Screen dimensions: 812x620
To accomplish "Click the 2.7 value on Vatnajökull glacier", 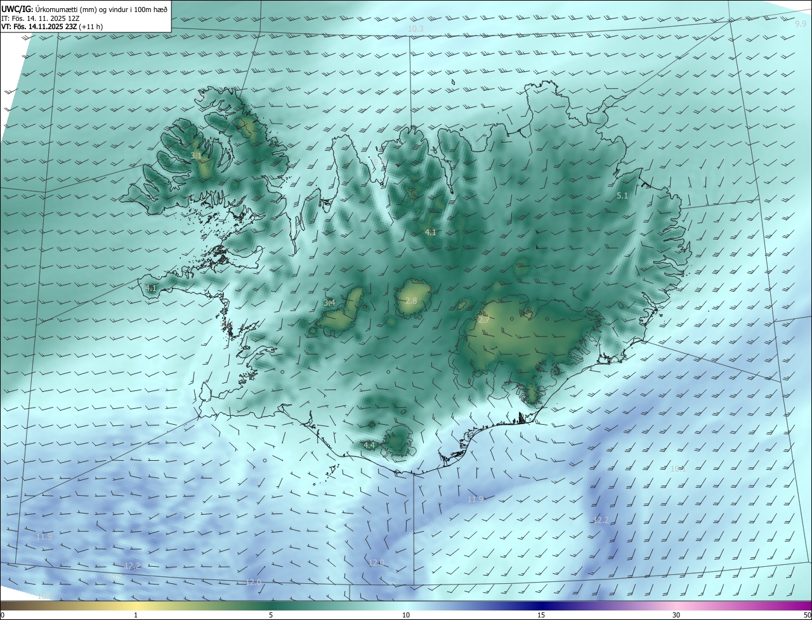I will 483,320.
